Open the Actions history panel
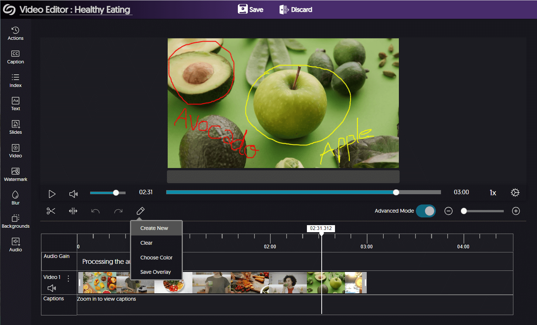537x325 pixels. [16, 33]
